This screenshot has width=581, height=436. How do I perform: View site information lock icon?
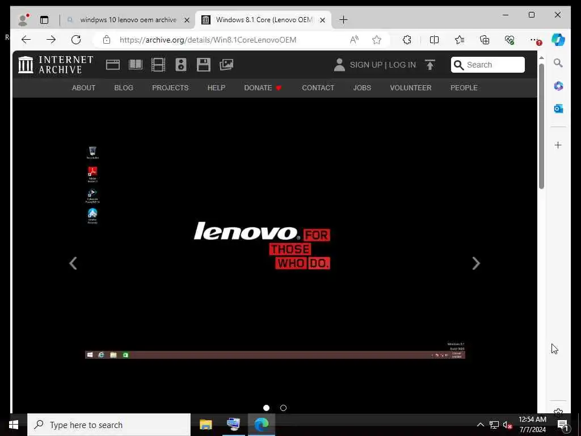coord(107,40)
